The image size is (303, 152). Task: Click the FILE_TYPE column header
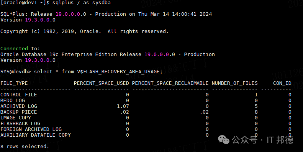click(14, 83)
